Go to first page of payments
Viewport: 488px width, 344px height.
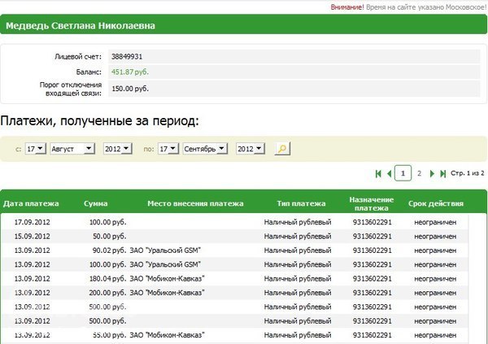click(x=378, y=173)
